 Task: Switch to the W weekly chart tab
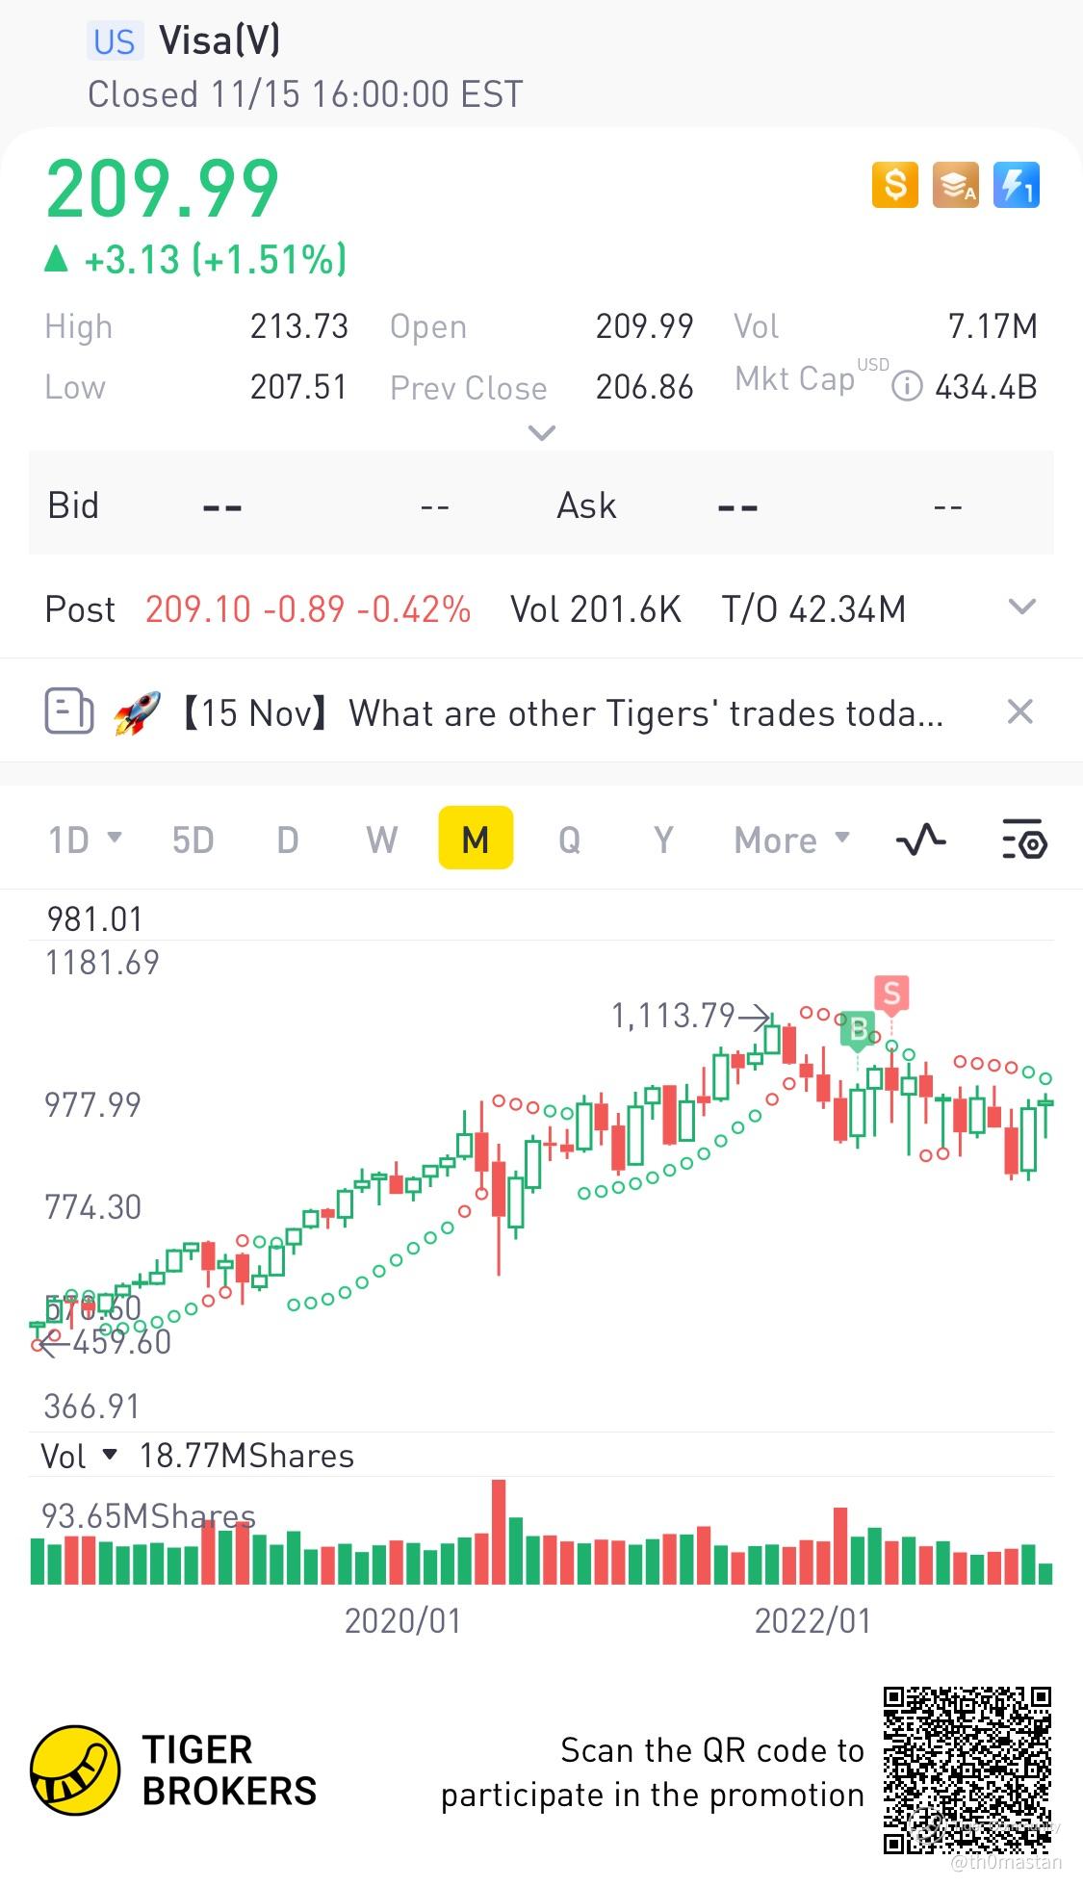click(x=381, y=840)
